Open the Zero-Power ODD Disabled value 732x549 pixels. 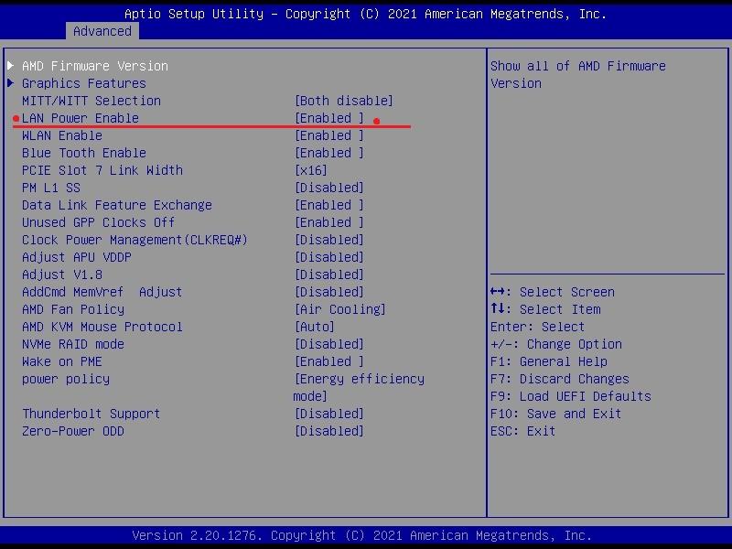tap(329, 431)
